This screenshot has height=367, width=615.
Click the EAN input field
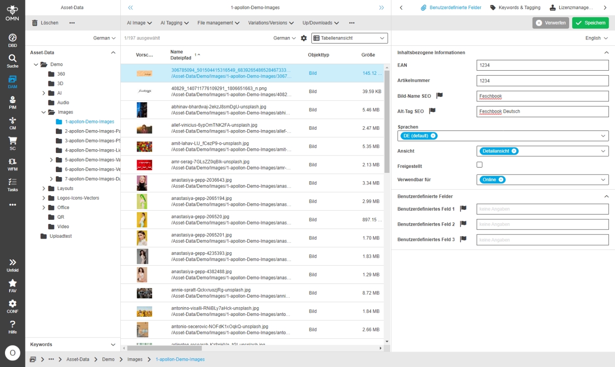click(x=542, y=65)
